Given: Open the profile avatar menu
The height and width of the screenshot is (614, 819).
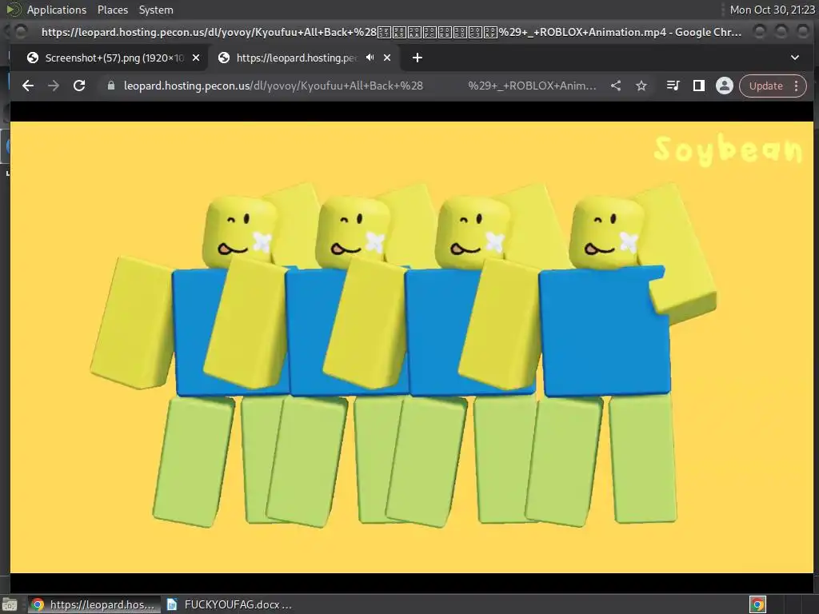Looking at the screenshot, I should point(724,86).
